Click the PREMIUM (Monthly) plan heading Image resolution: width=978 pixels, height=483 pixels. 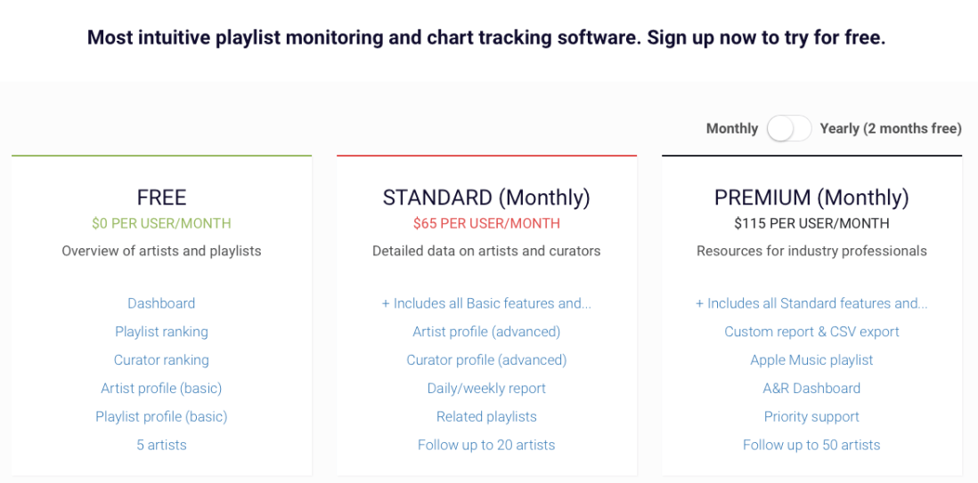point(811,197)
